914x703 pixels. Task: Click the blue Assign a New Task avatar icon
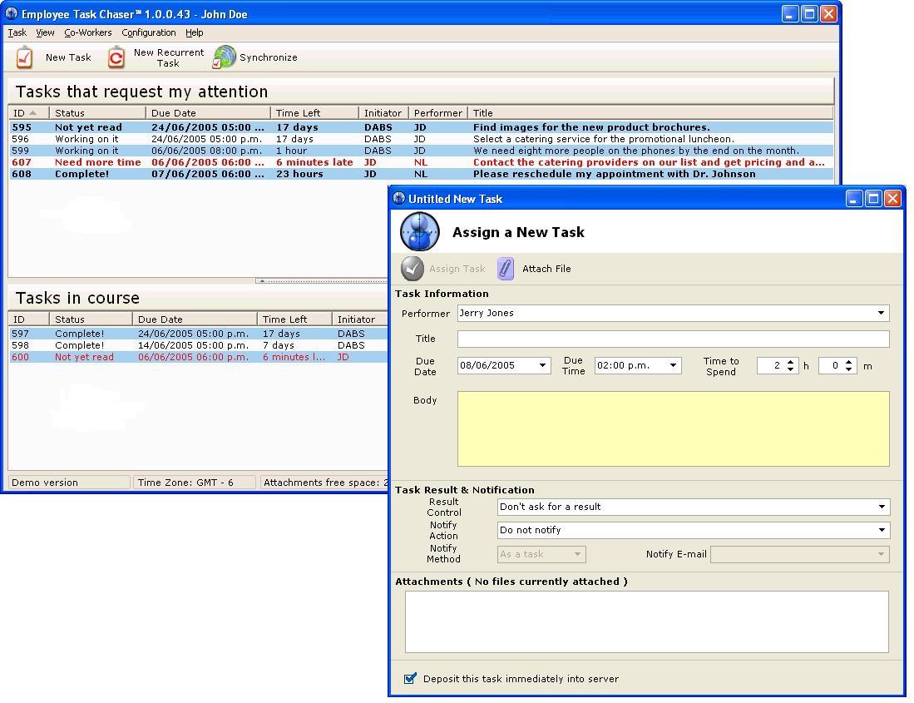coord(420,232)
